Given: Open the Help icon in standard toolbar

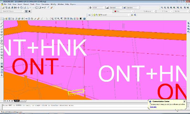Looking at the screenshot, I should click(84, 19).
